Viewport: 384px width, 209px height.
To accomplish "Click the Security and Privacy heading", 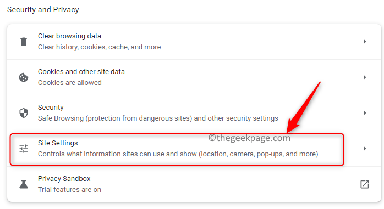I will [43, 9].
